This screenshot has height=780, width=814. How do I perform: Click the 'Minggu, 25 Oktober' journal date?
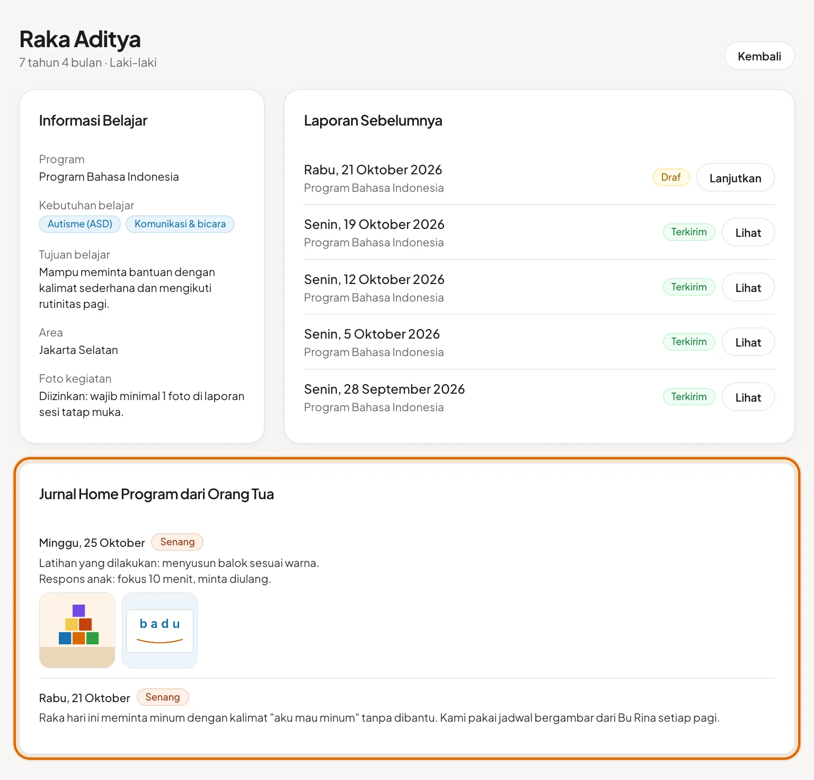[x=92, y=543]
